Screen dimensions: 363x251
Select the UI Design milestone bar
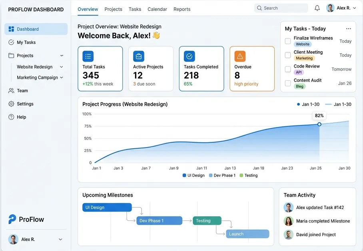pos(107,207)
